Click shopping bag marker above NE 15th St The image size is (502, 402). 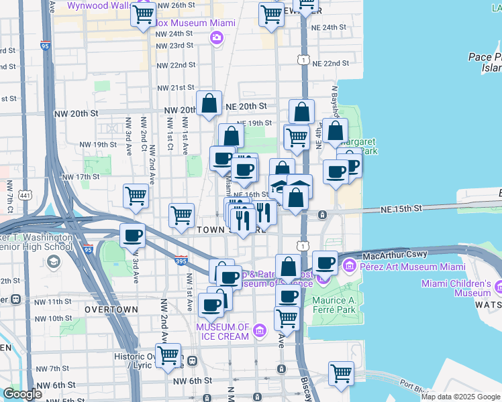click(x=295, y=198)
